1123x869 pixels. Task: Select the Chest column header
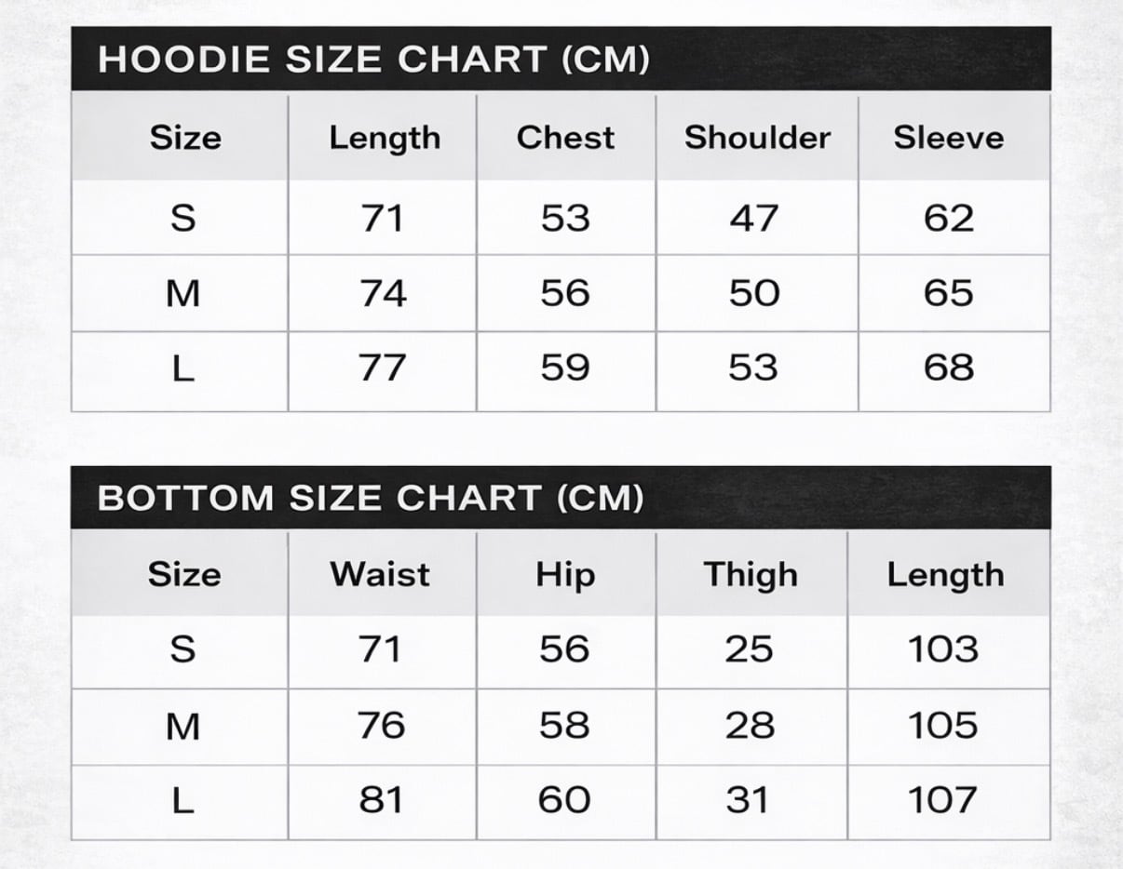pos(565,138)
